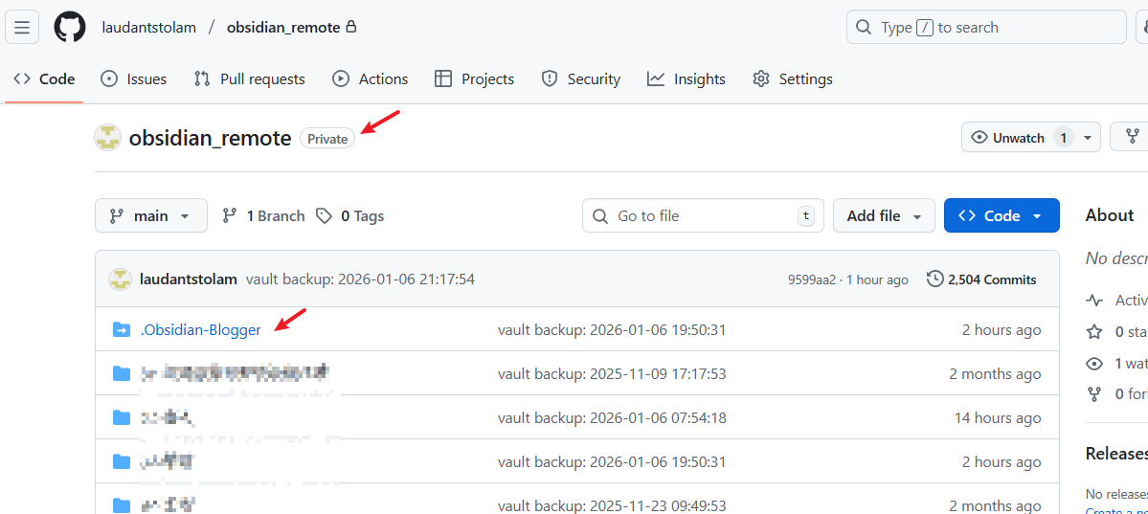View the 2,504 Commits history
This screenshot has width=1148, height=514.
pyautogui.click(x=981, y=279)
